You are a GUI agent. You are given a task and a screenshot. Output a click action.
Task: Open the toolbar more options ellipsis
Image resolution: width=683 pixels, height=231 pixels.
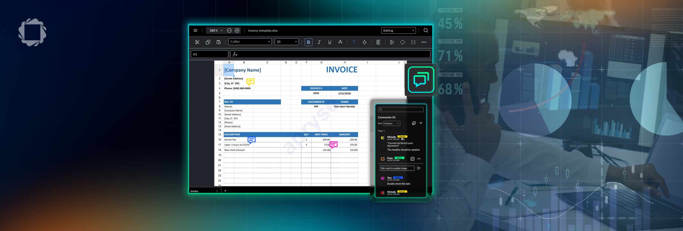coord(424,42)
